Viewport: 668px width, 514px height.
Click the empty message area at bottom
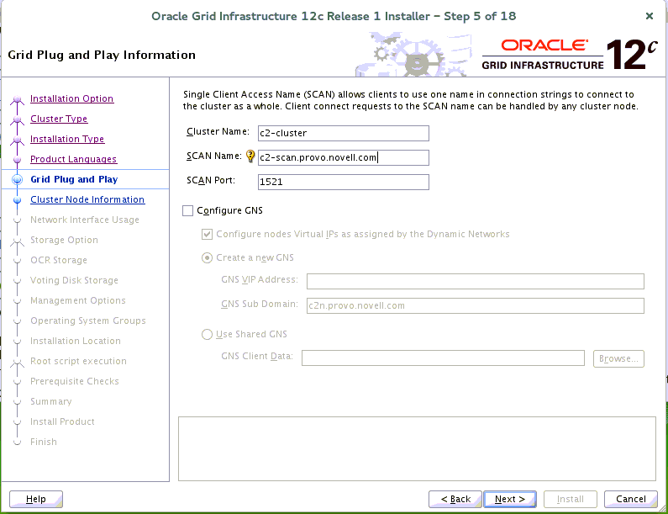(x=417, y=448)
